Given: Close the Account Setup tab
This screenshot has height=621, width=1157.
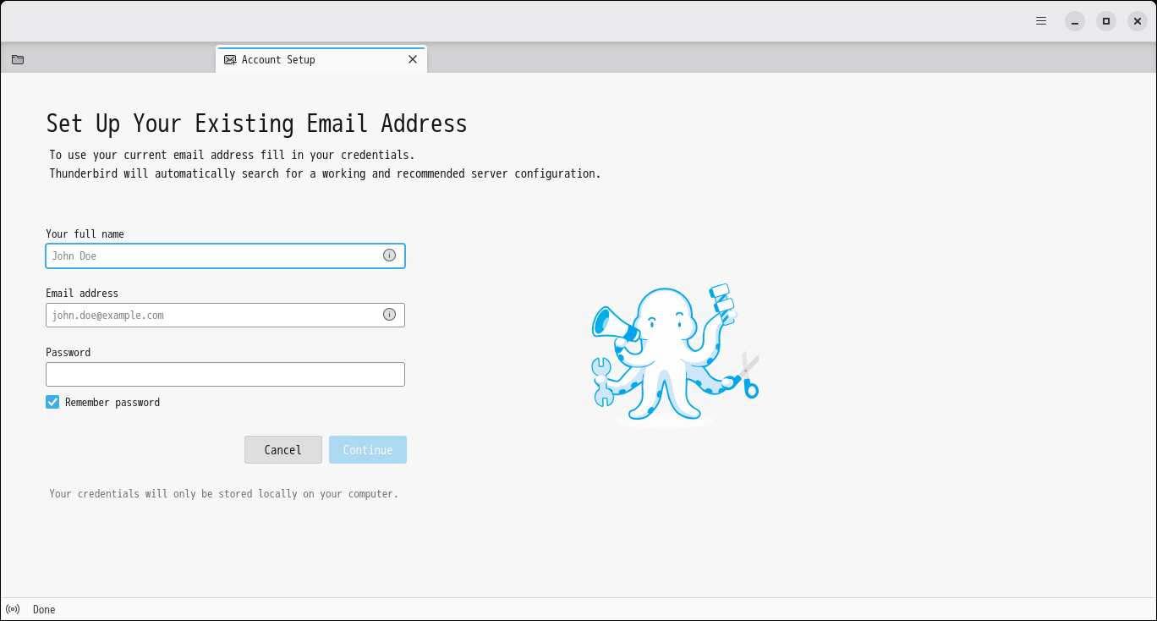Looking at the screenshot, I should [x=413, y=59].
